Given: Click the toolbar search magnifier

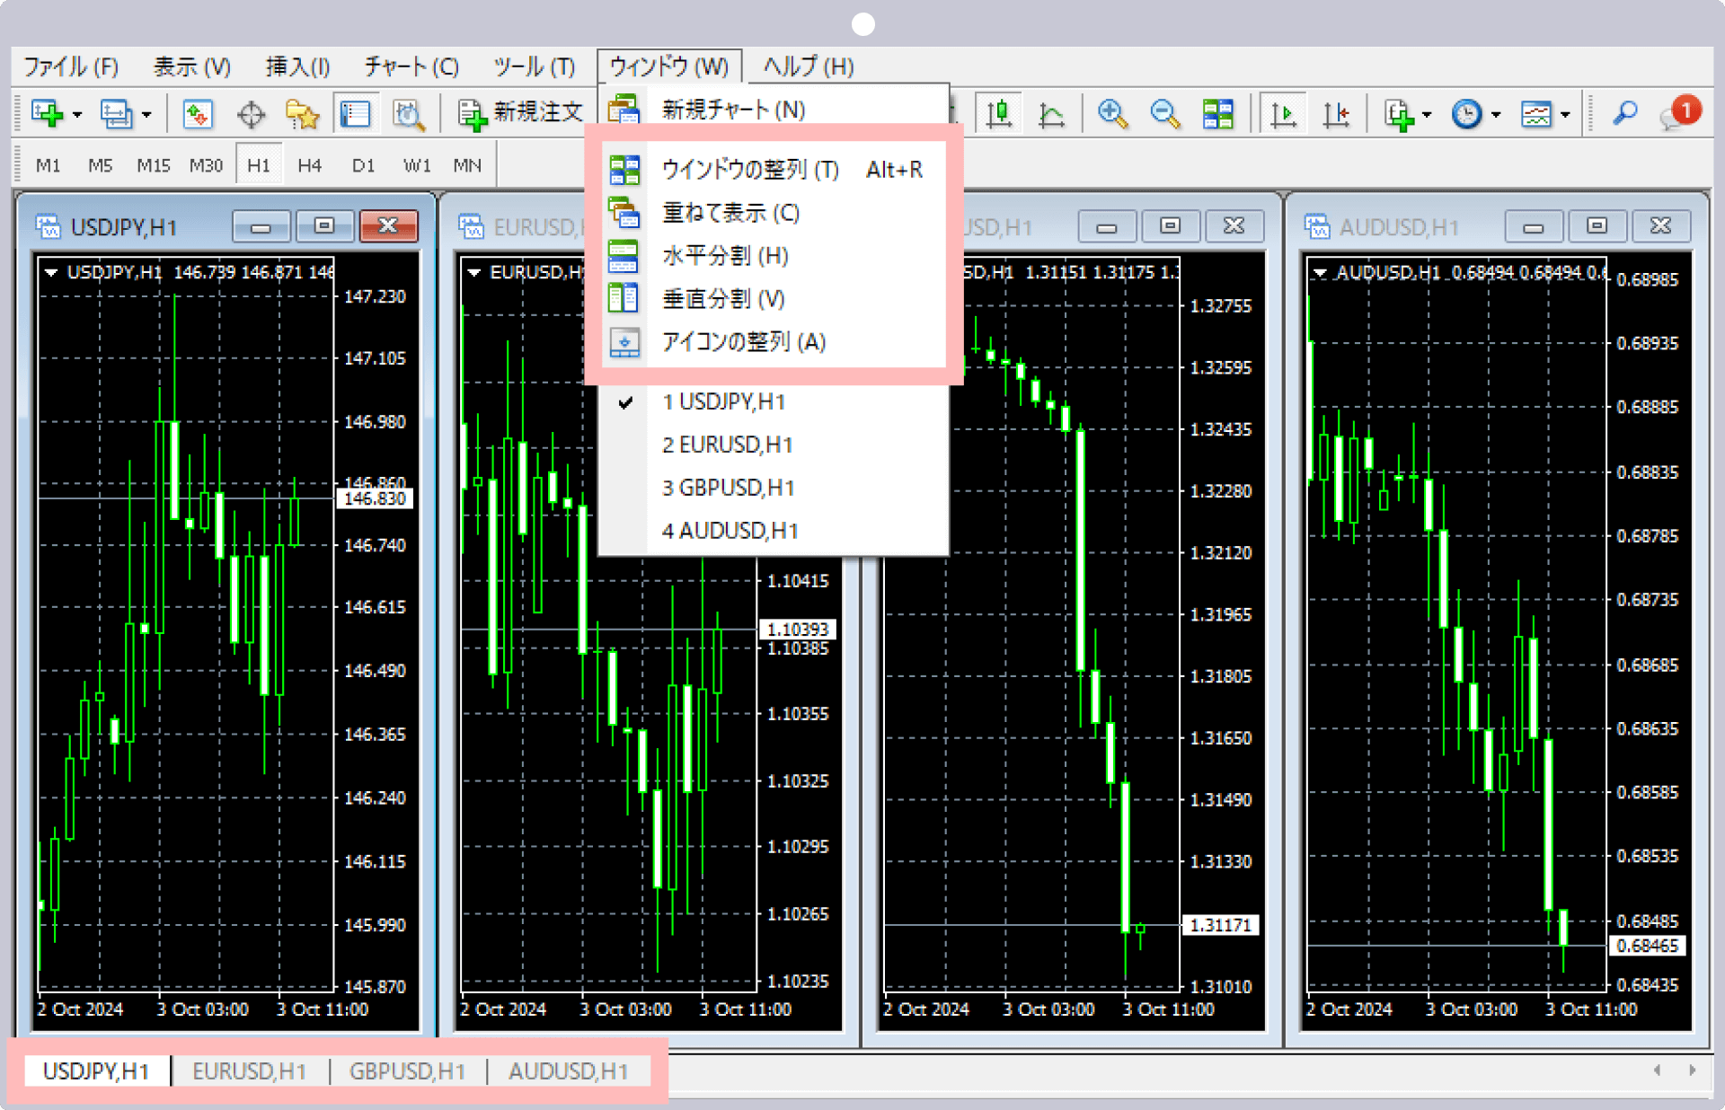Looking at the screenshot, I should click(1624, 113).
